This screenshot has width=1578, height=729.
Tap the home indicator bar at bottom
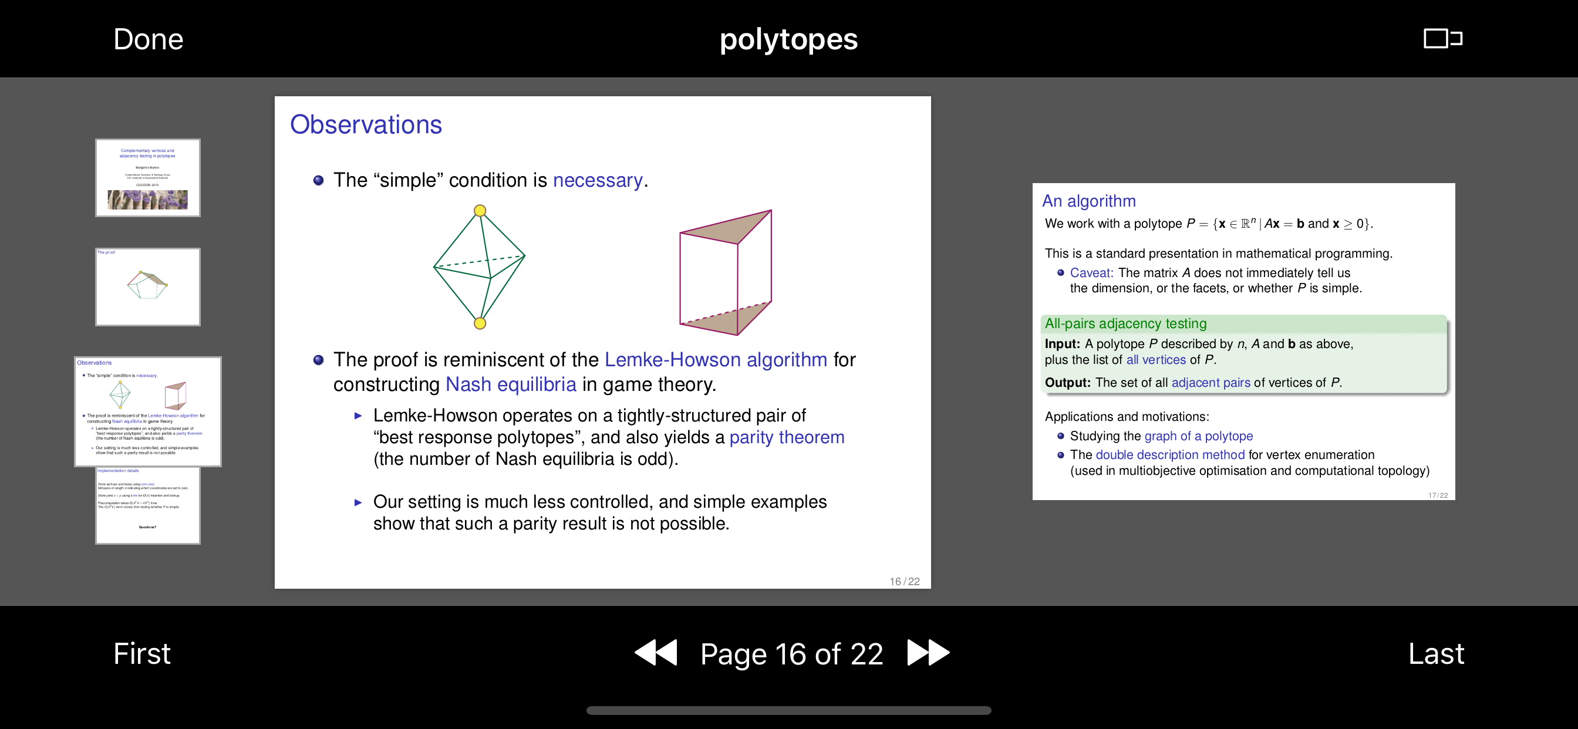click(x=788, y=711)
